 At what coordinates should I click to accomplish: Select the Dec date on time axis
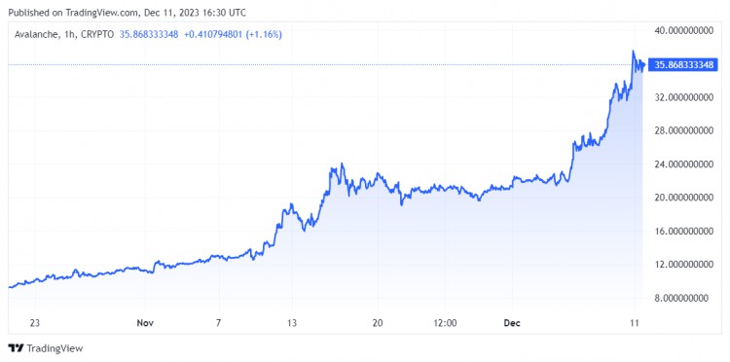tap(511, 322)
